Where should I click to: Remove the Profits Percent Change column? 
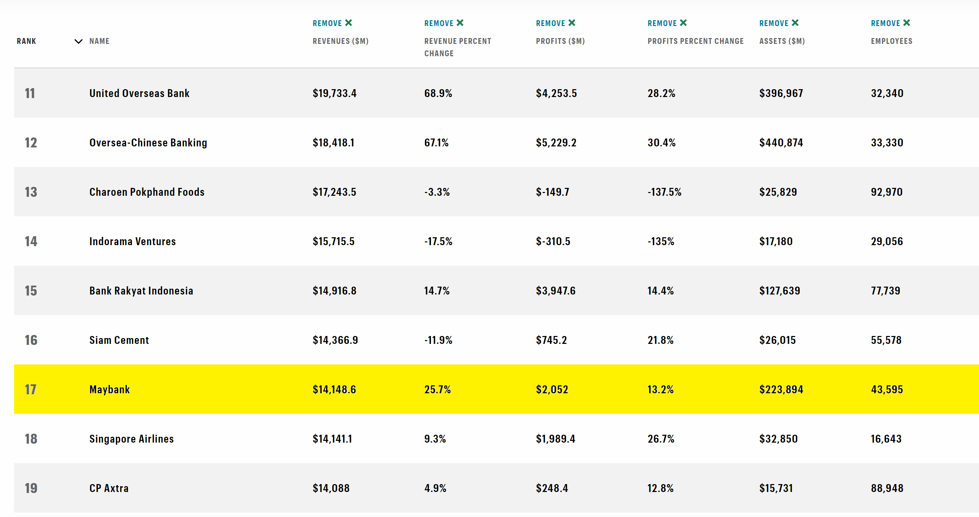[x=667, y=23]
